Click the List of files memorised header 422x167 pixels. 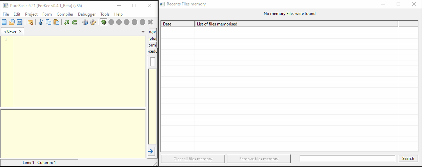296,24
